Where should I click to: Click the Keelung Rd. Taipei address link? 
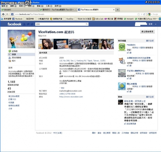[x=82, y=61]
